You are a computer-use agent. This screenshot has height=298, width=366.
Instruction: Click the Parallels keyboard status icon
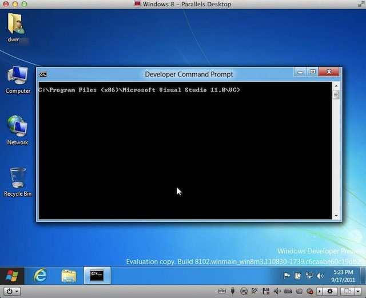(x=222, y=291)
